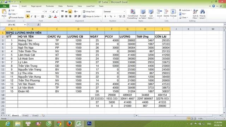This screenshot has height=127, width=226.
Task: Switch to Review tab
Action: 70,6
